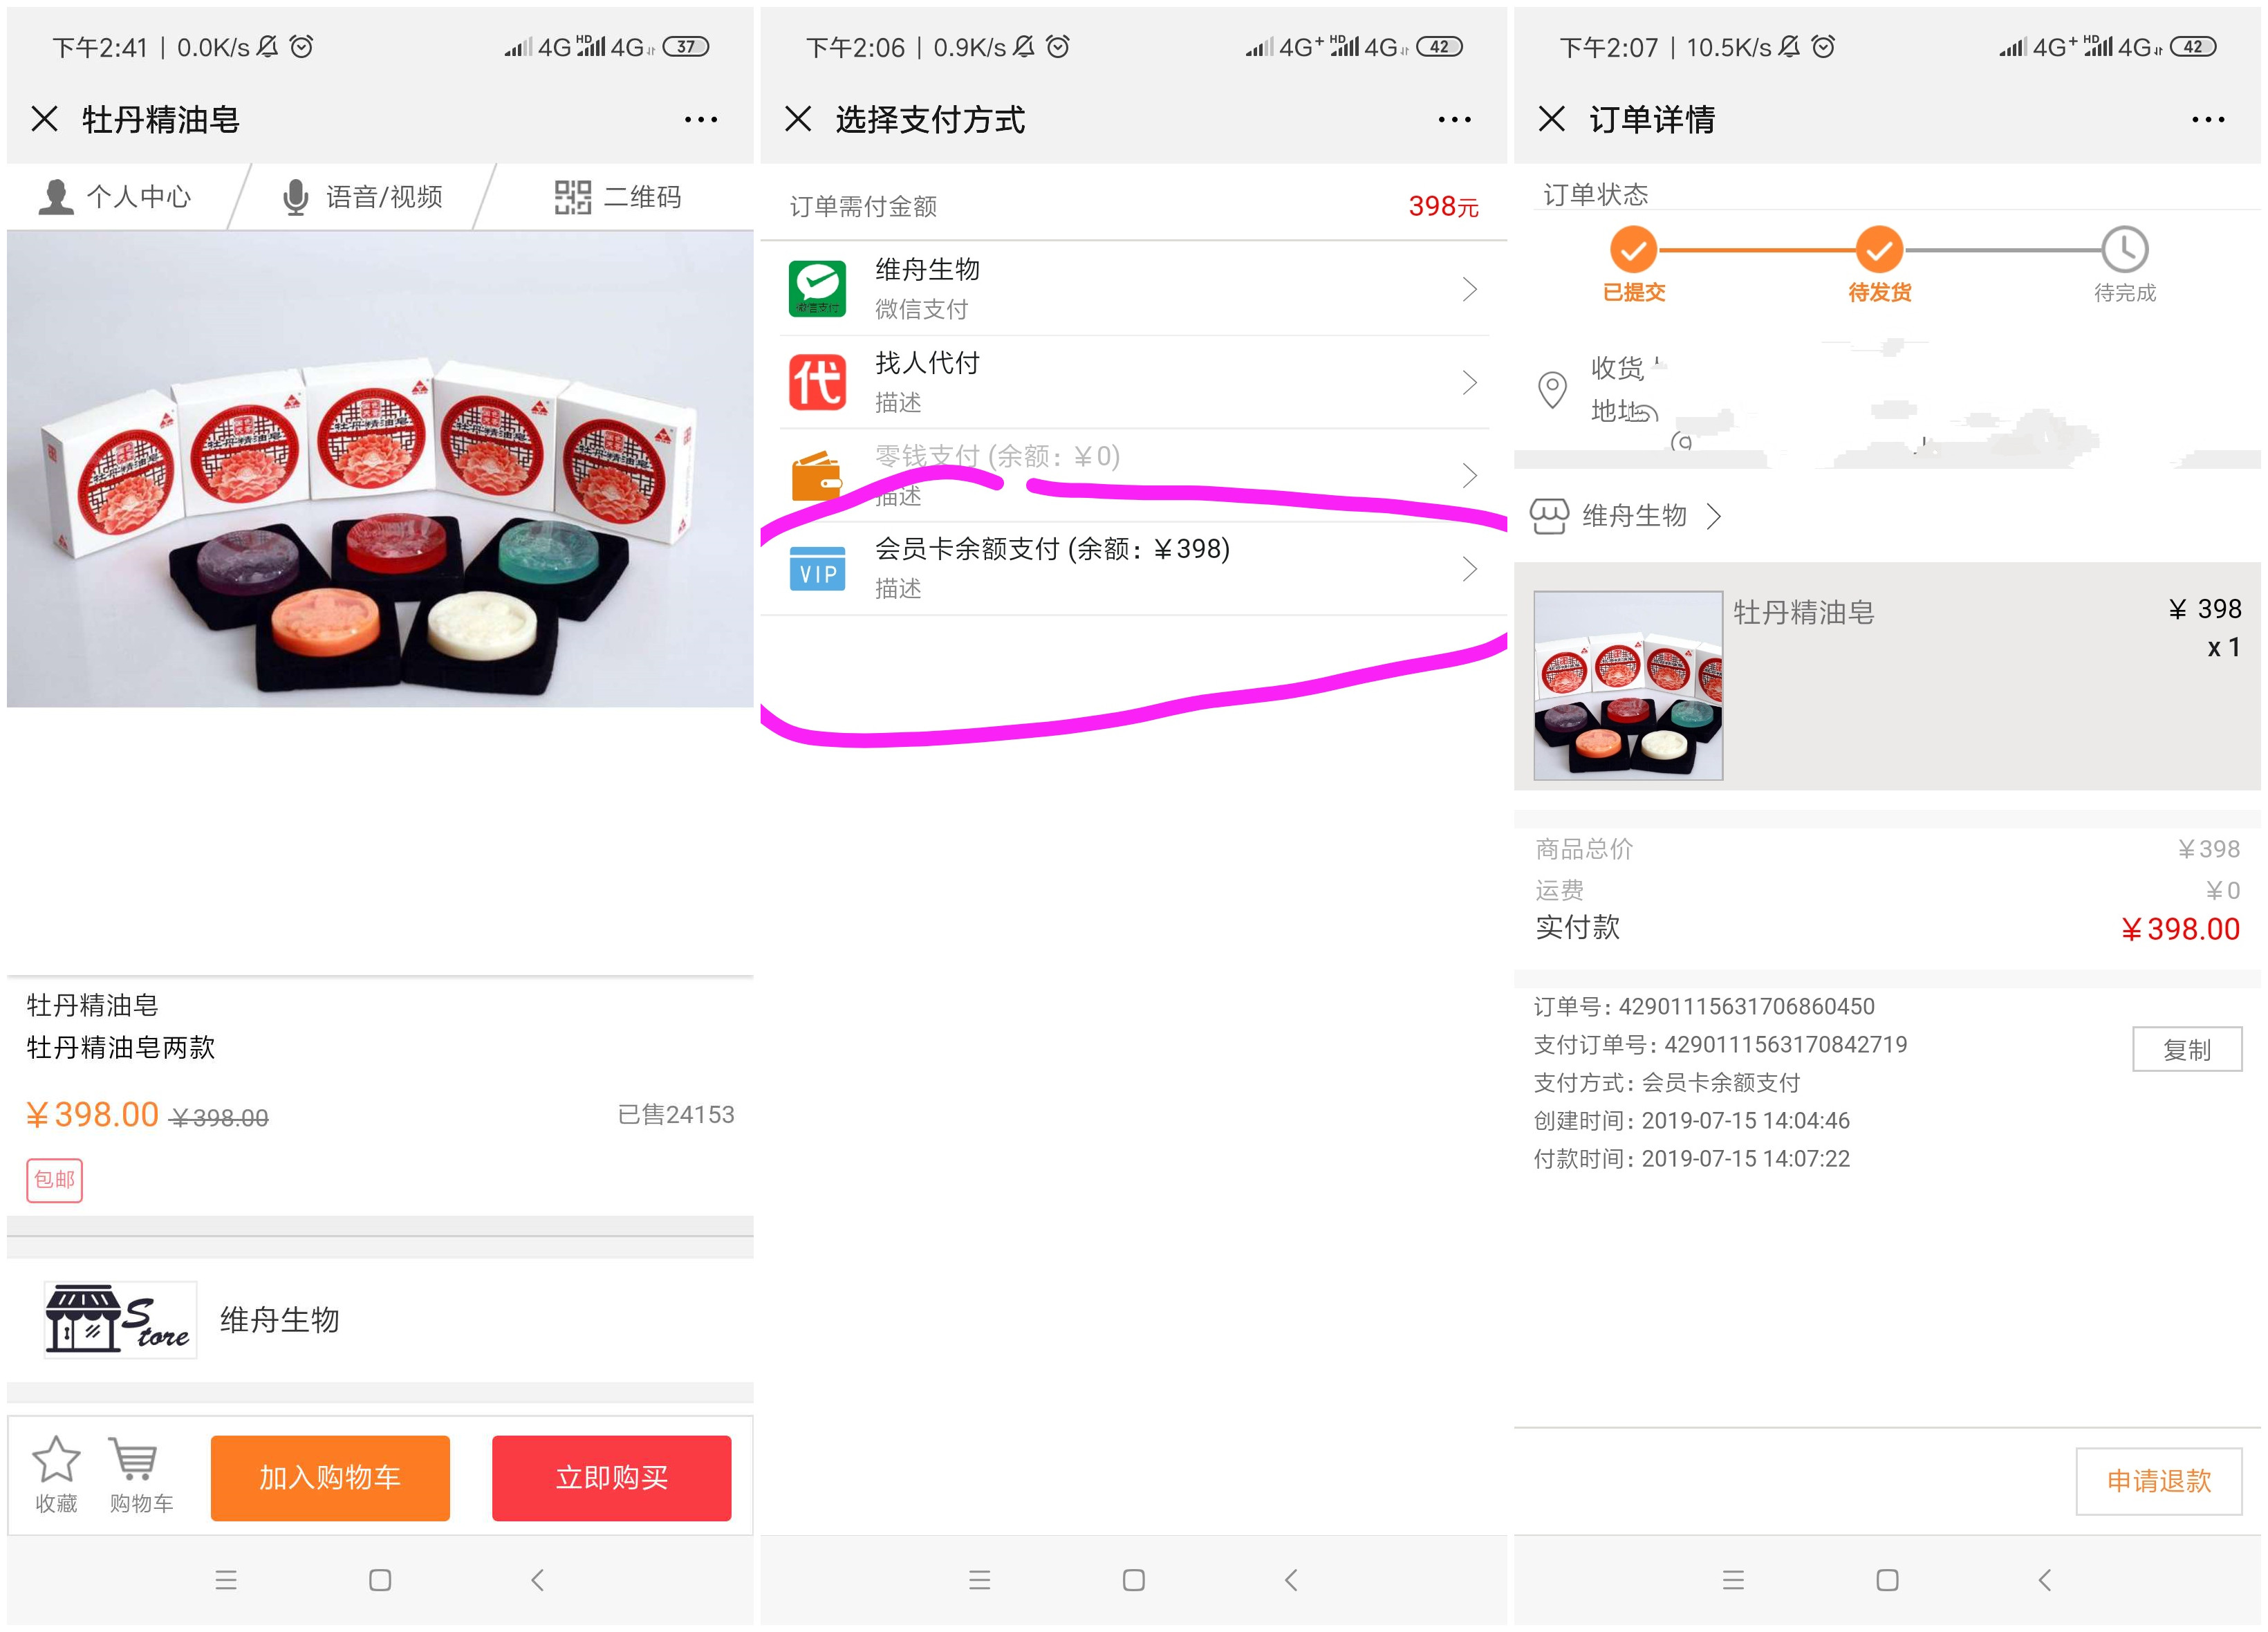Click product thumbnail image in order detail
This screenshot has width=2268, height=1632.
coord(1620,687)
